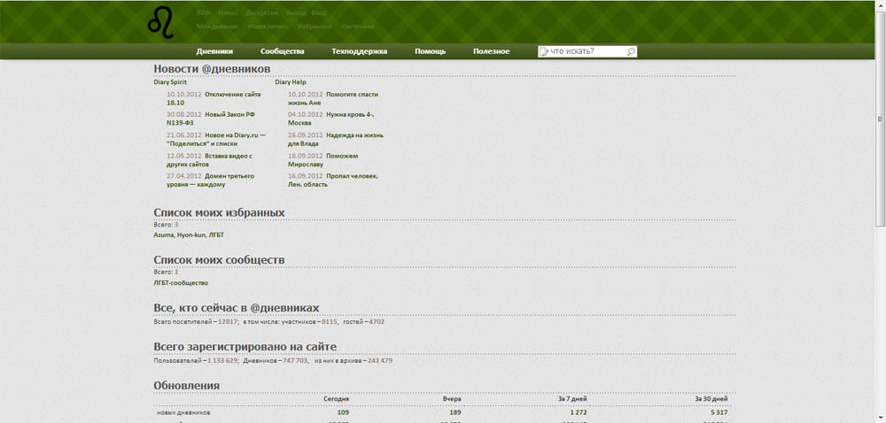
Task: Click the Выход logout link
Action: pos(296,12)
